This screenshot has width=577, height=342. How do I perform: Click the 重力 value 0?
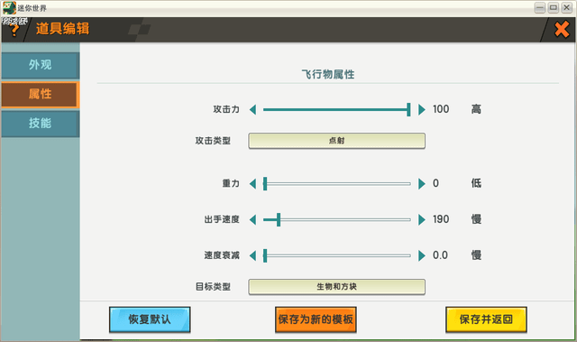tap(435, 183)
